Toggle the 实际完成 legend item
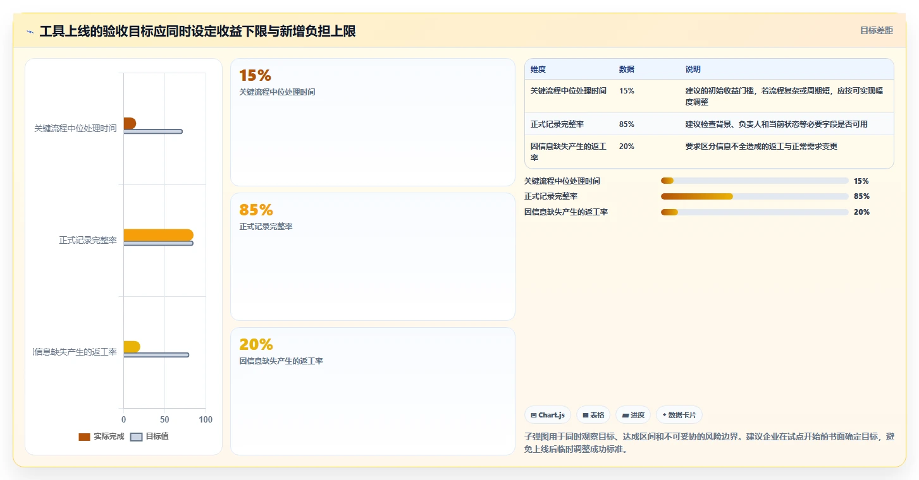Screen dimensions: 919x480 click(x=101, y=436)
